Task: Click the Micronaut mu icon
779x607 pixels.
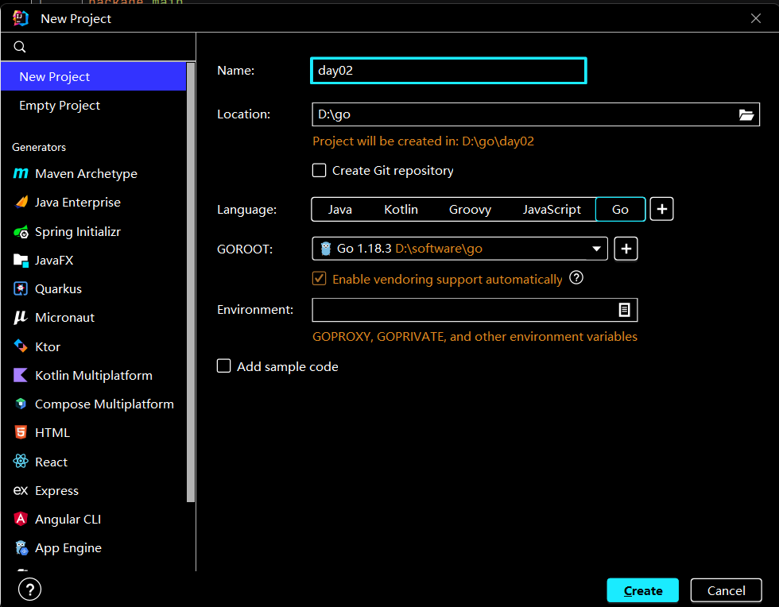Action: coord(21,318)
